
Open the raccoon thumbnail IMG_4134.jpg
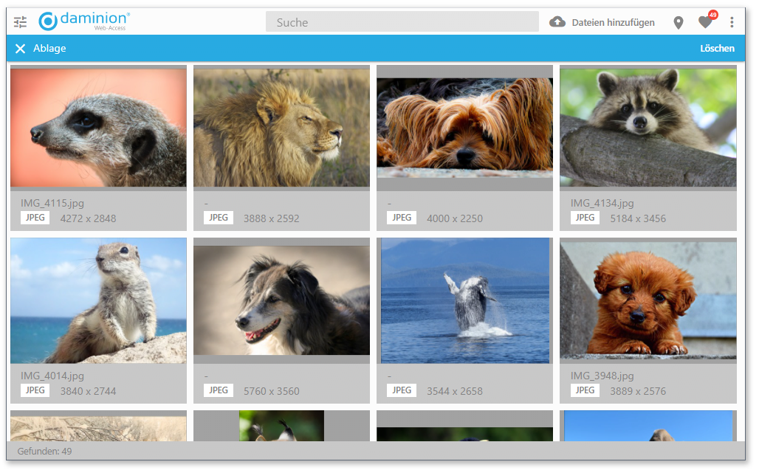[648, 128]
